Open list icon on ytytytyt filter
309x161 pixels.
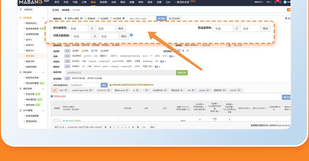click(x=208, y=90)
